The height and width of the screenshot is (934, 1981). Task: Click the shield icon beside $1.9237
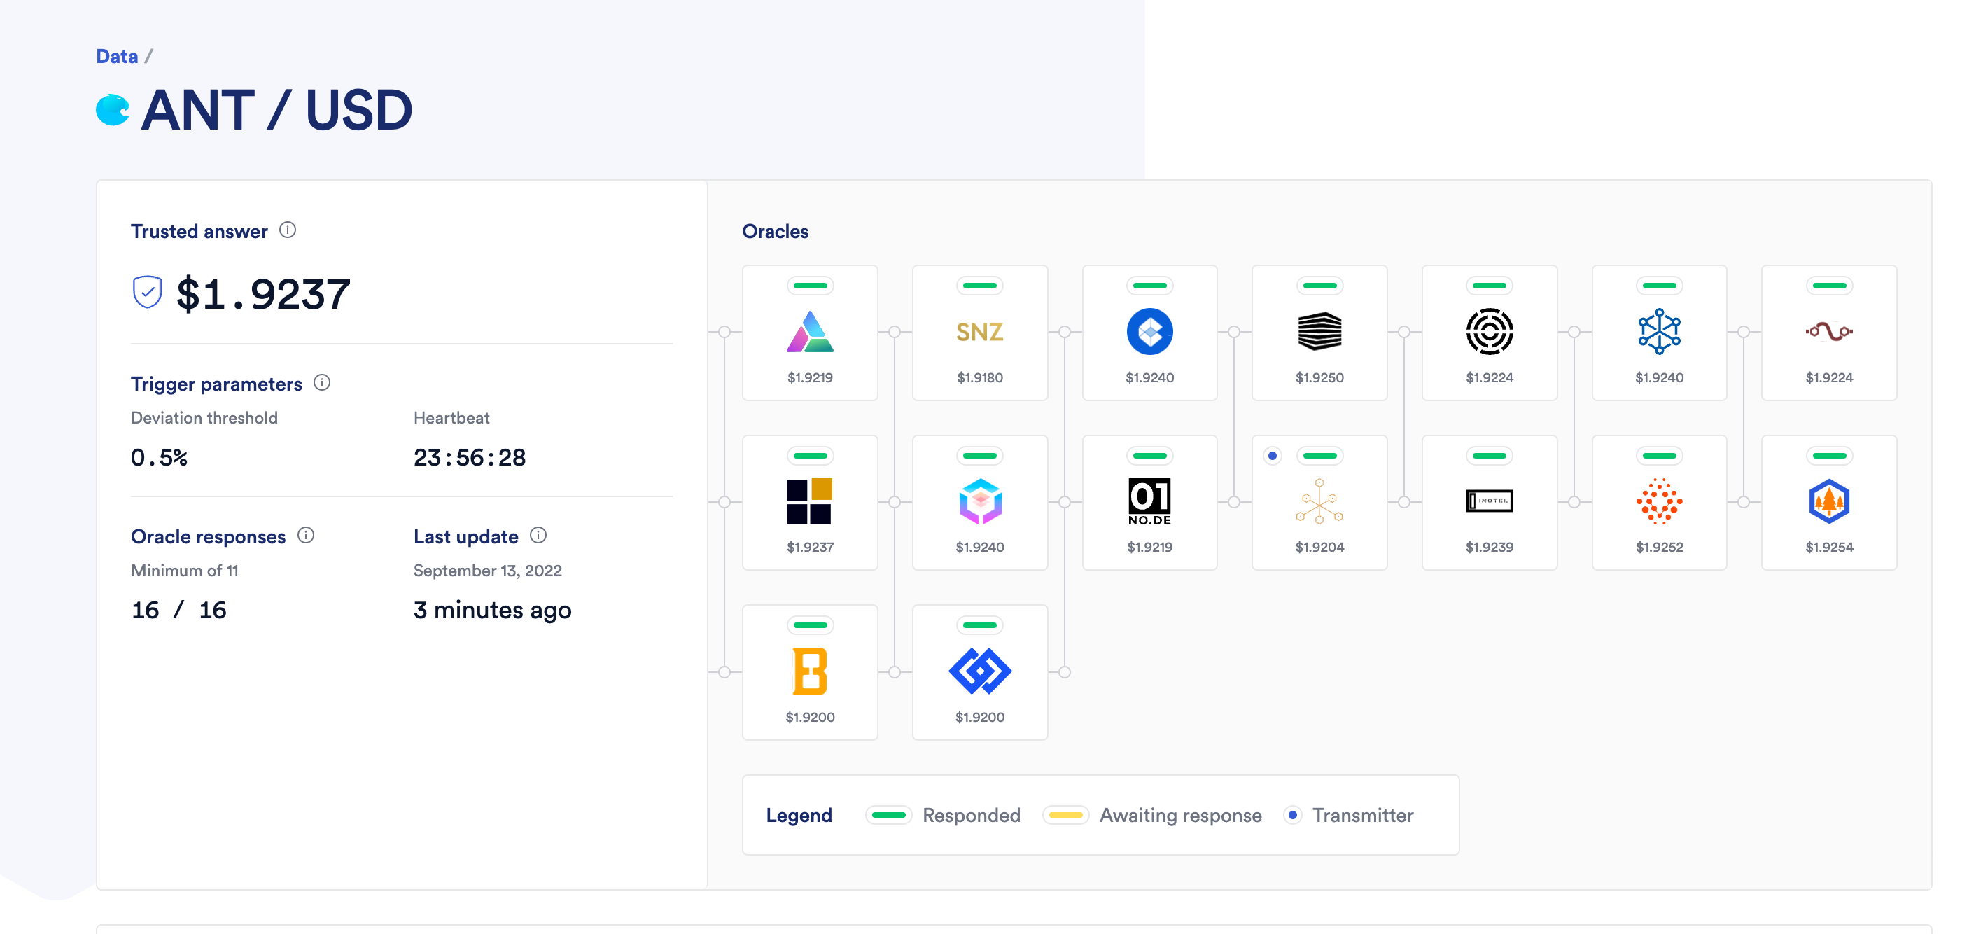(x=147, y=293)
